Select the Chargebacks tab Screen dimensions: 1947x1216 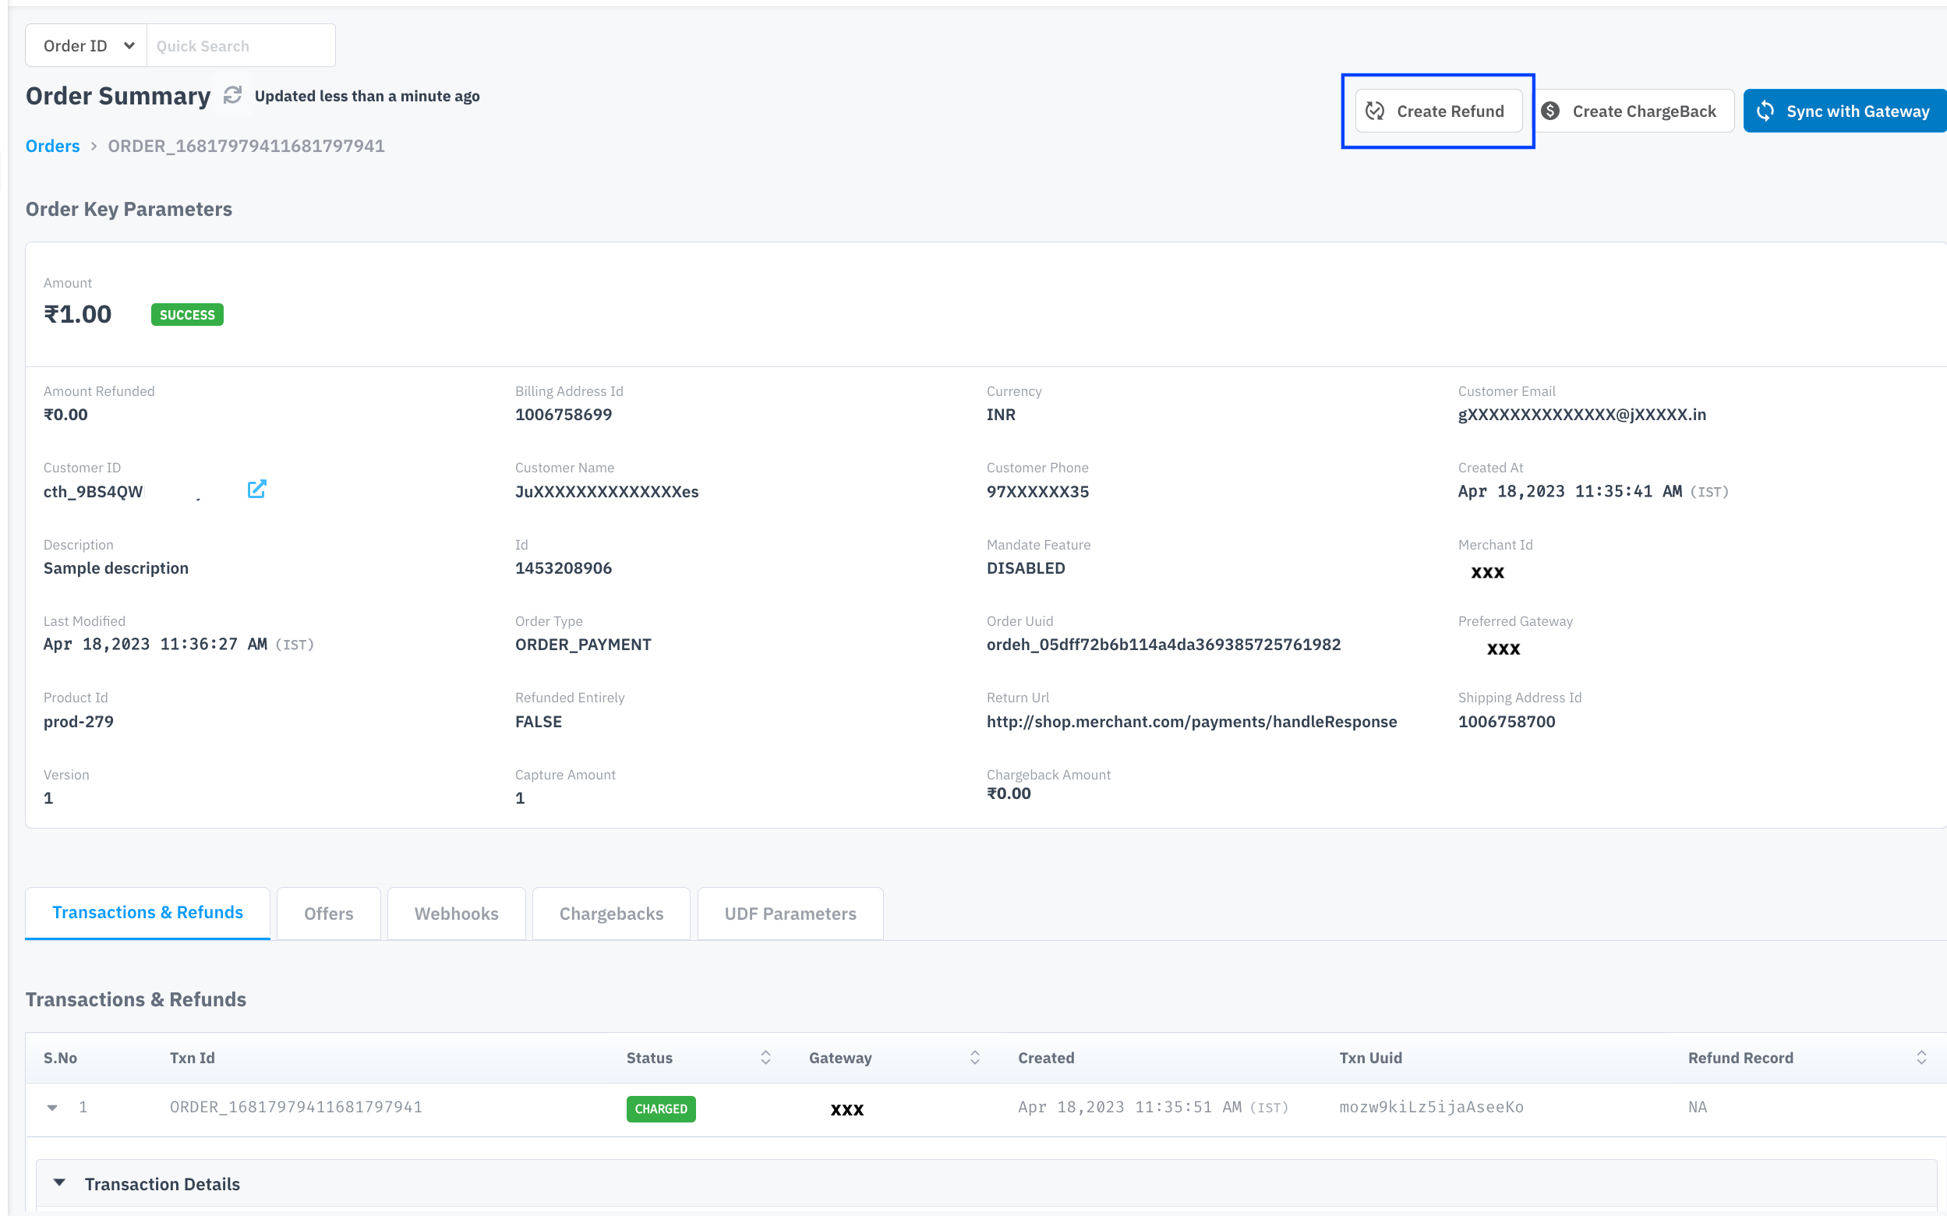[x=611, y=914]
